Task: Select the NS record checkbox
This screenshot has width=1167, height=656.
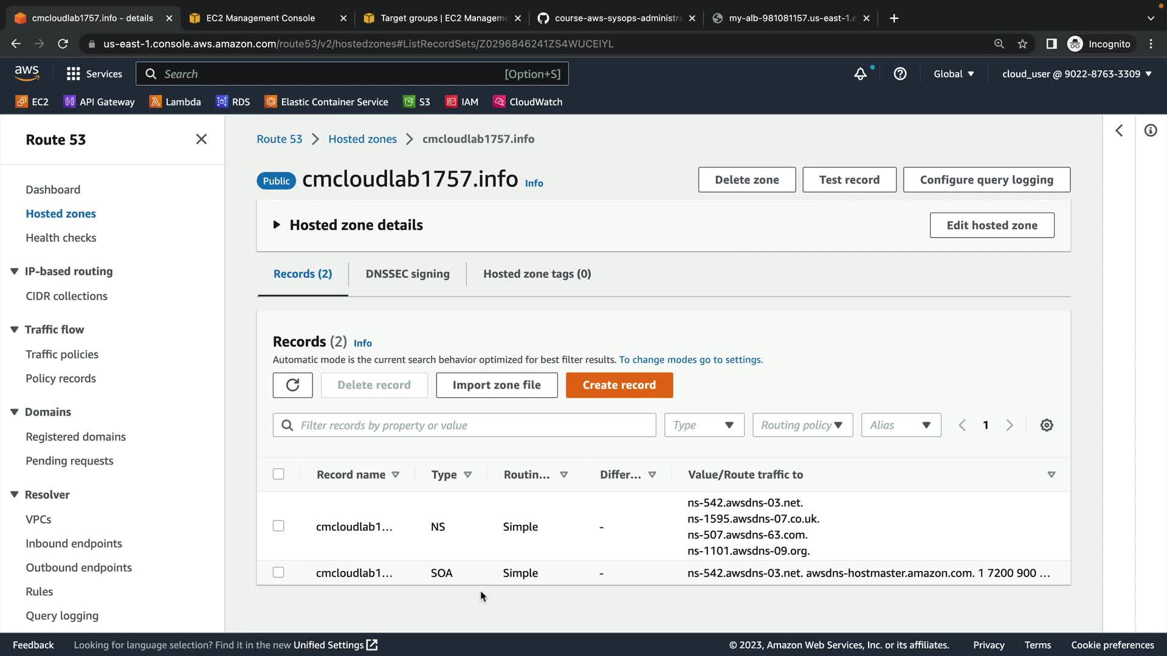Action: pos(278,526)
